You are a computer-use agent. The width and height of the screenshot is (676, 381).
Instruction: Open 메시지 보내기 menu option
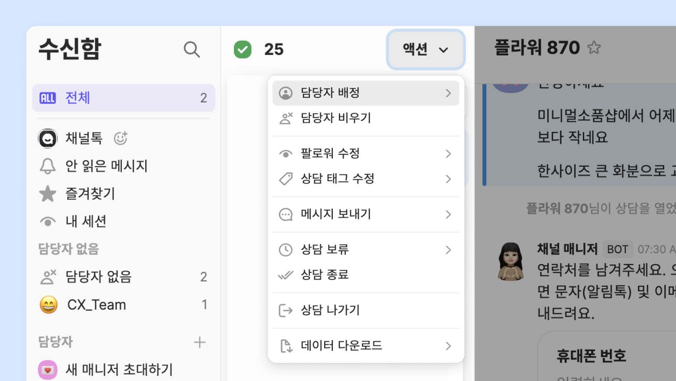pos(336,214)
